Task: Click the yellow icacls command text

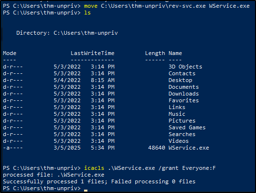Action: (94, 168)
